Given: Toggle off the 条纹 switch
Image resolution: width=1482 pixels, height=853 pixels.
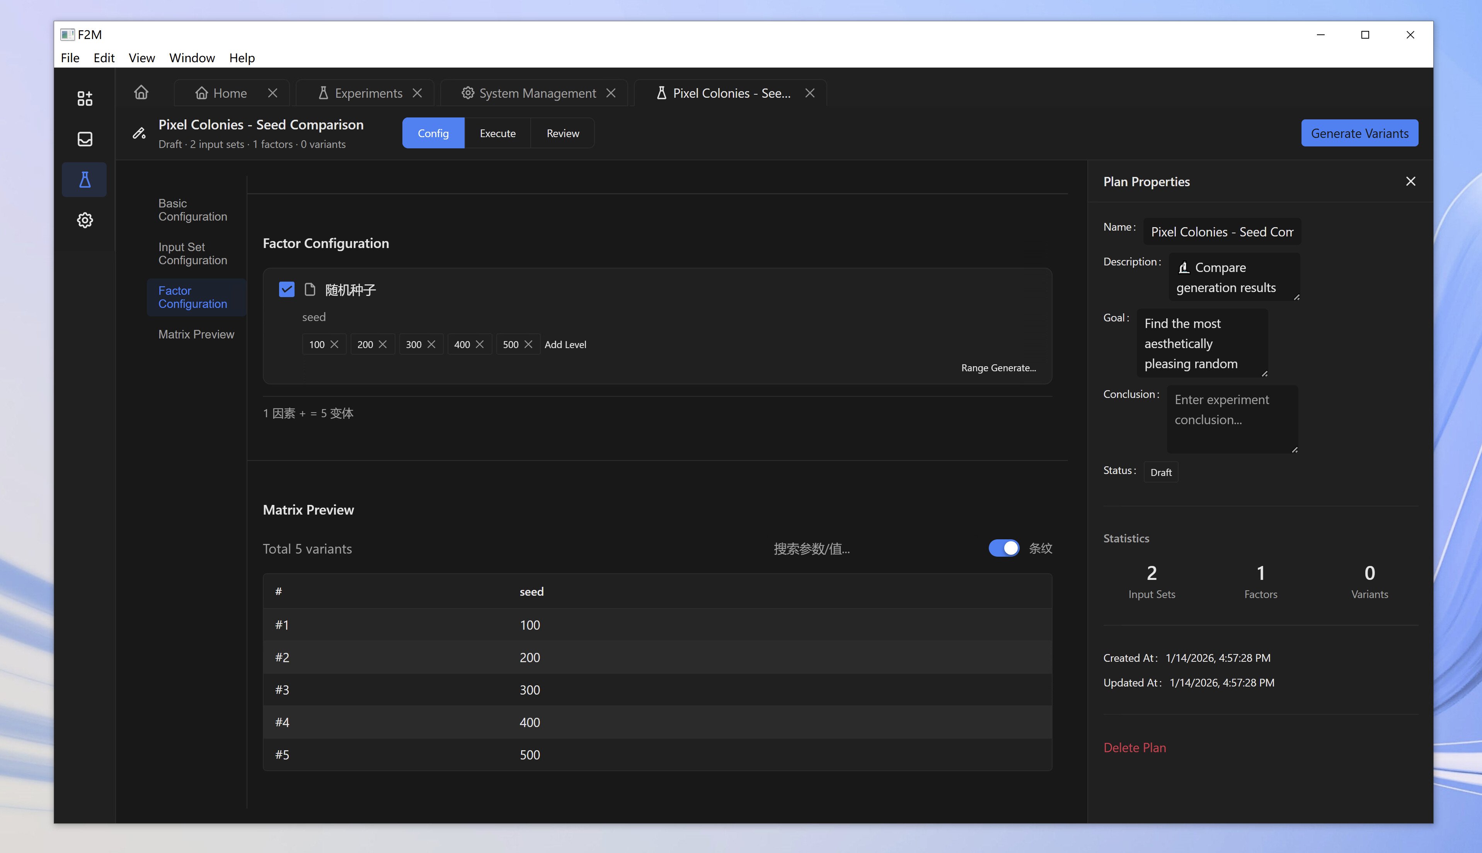Looking at the screenshot, I should coord(1003,548).
